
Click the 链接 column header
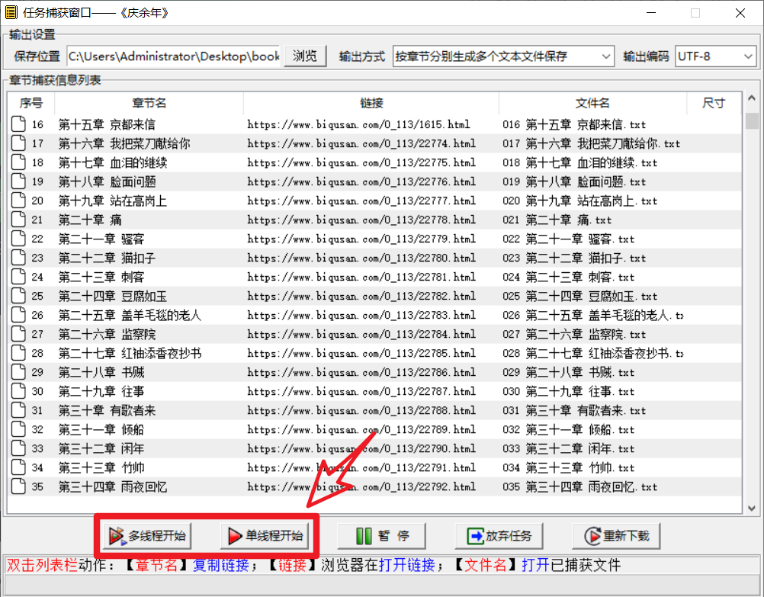pyautogui.click(x=371, y=103)
